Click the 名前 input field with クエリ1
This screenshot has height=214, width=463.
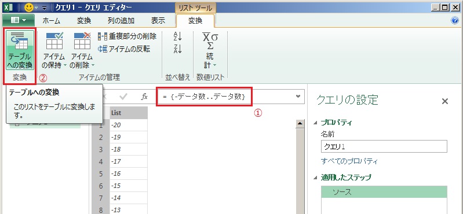384,146
